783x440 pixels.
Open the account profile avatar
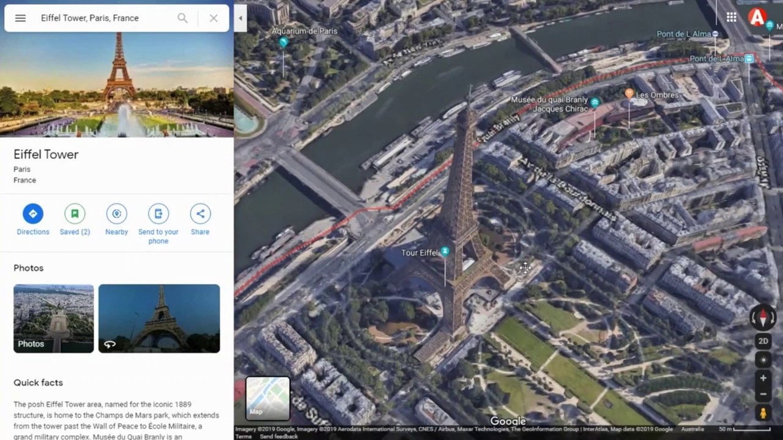(x=757, y=17)
